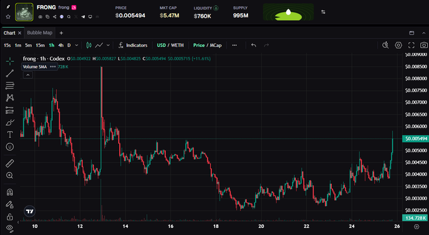Undo the last chart action
The width and height of the screenshot is (429, 235).
[254, 45]
